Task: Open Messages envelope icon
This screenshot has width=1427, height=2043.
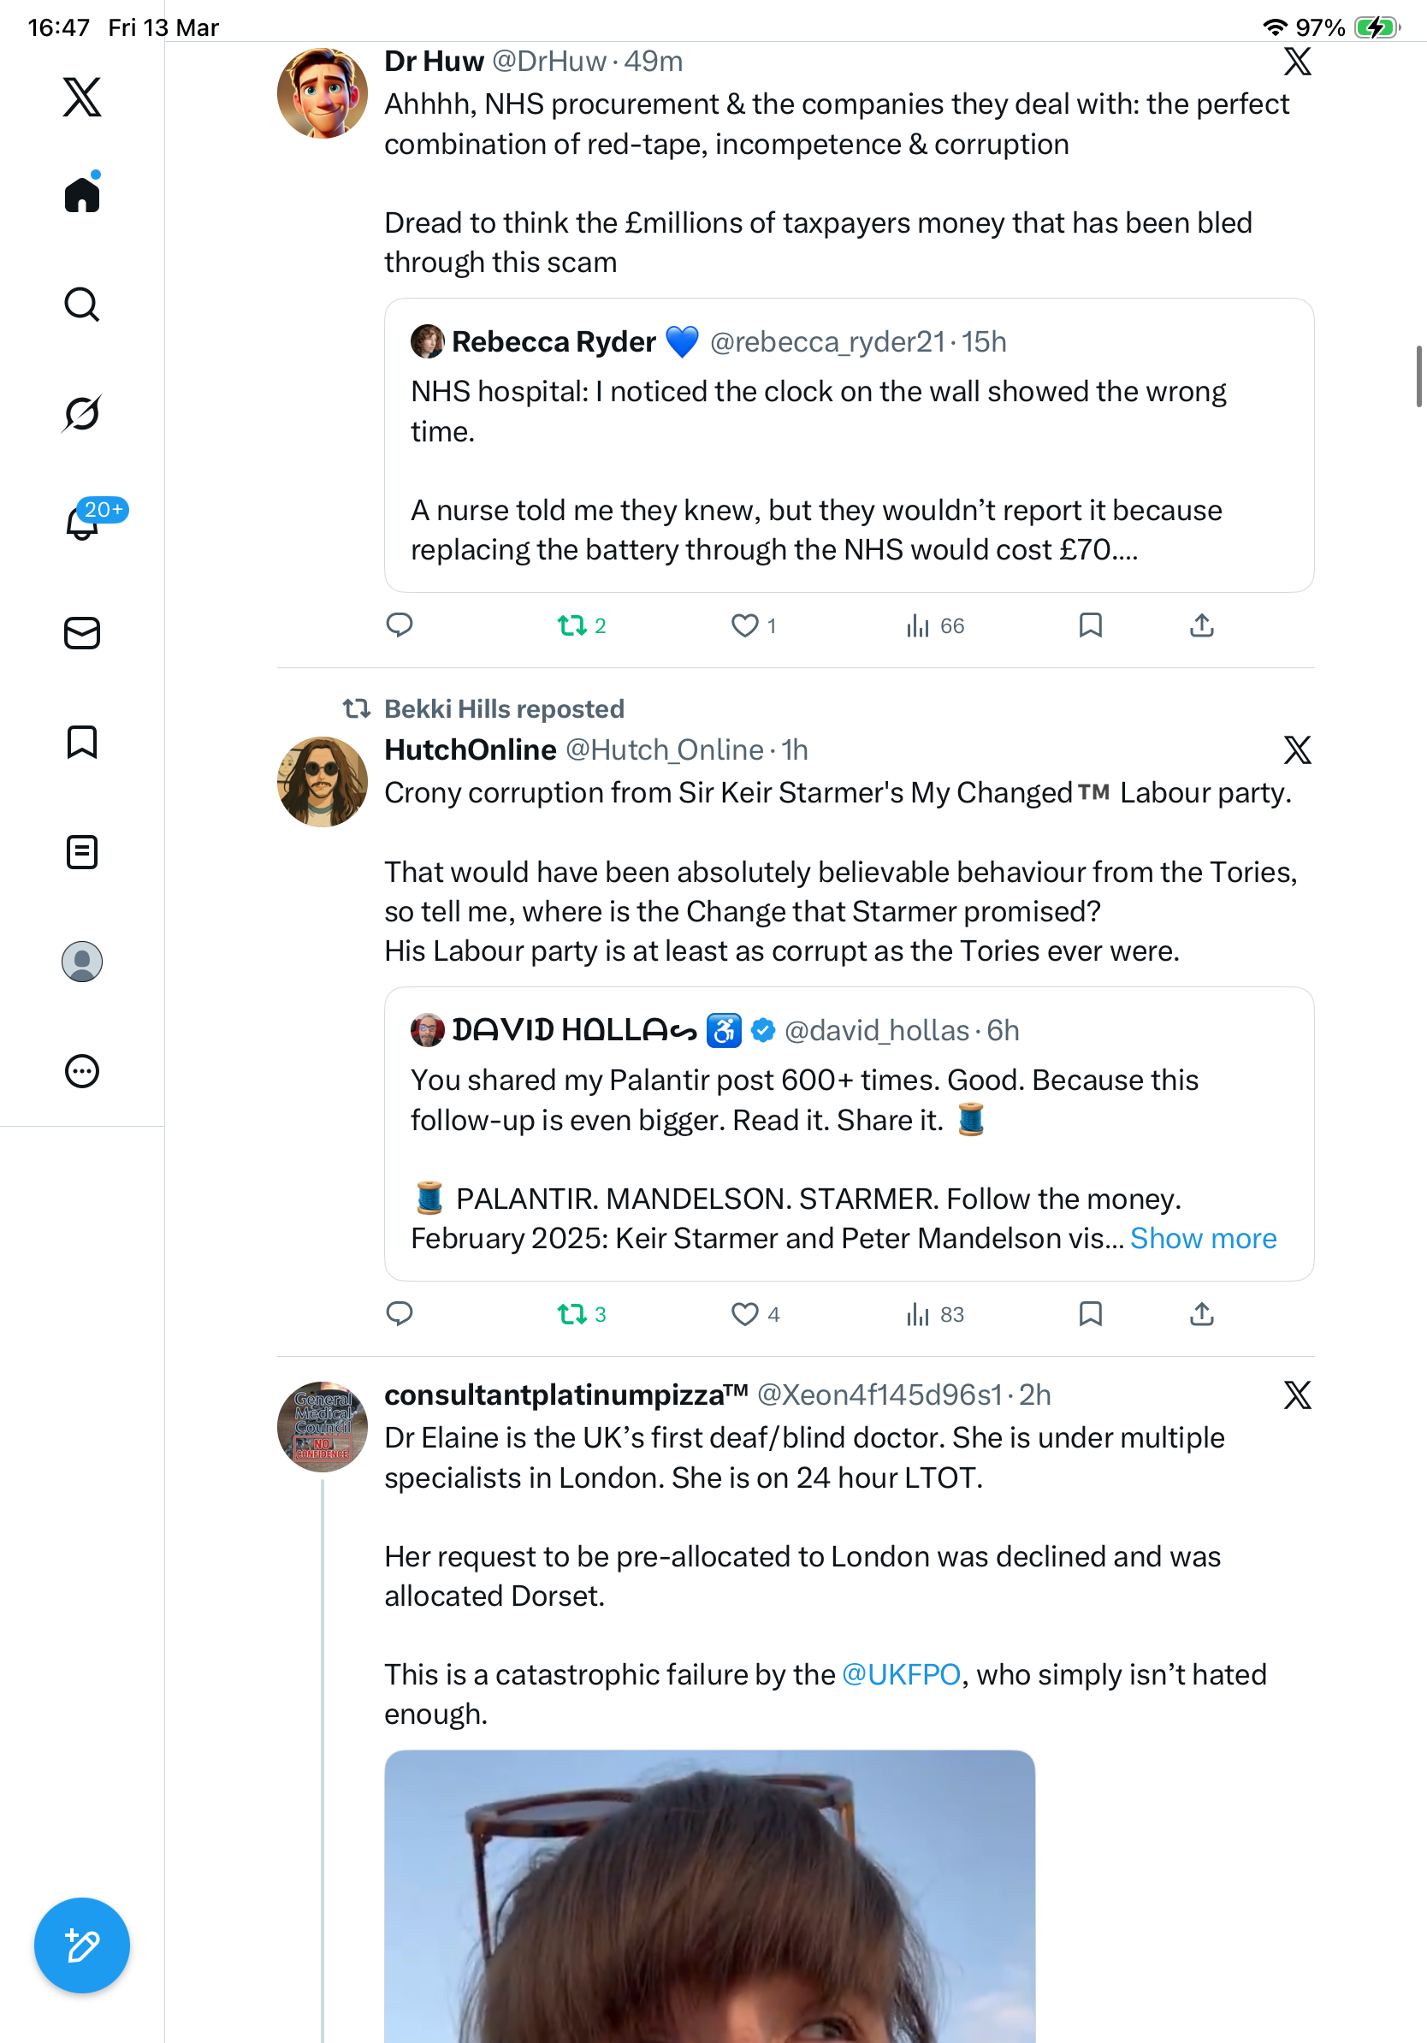Action: click(x=82, y=634)
